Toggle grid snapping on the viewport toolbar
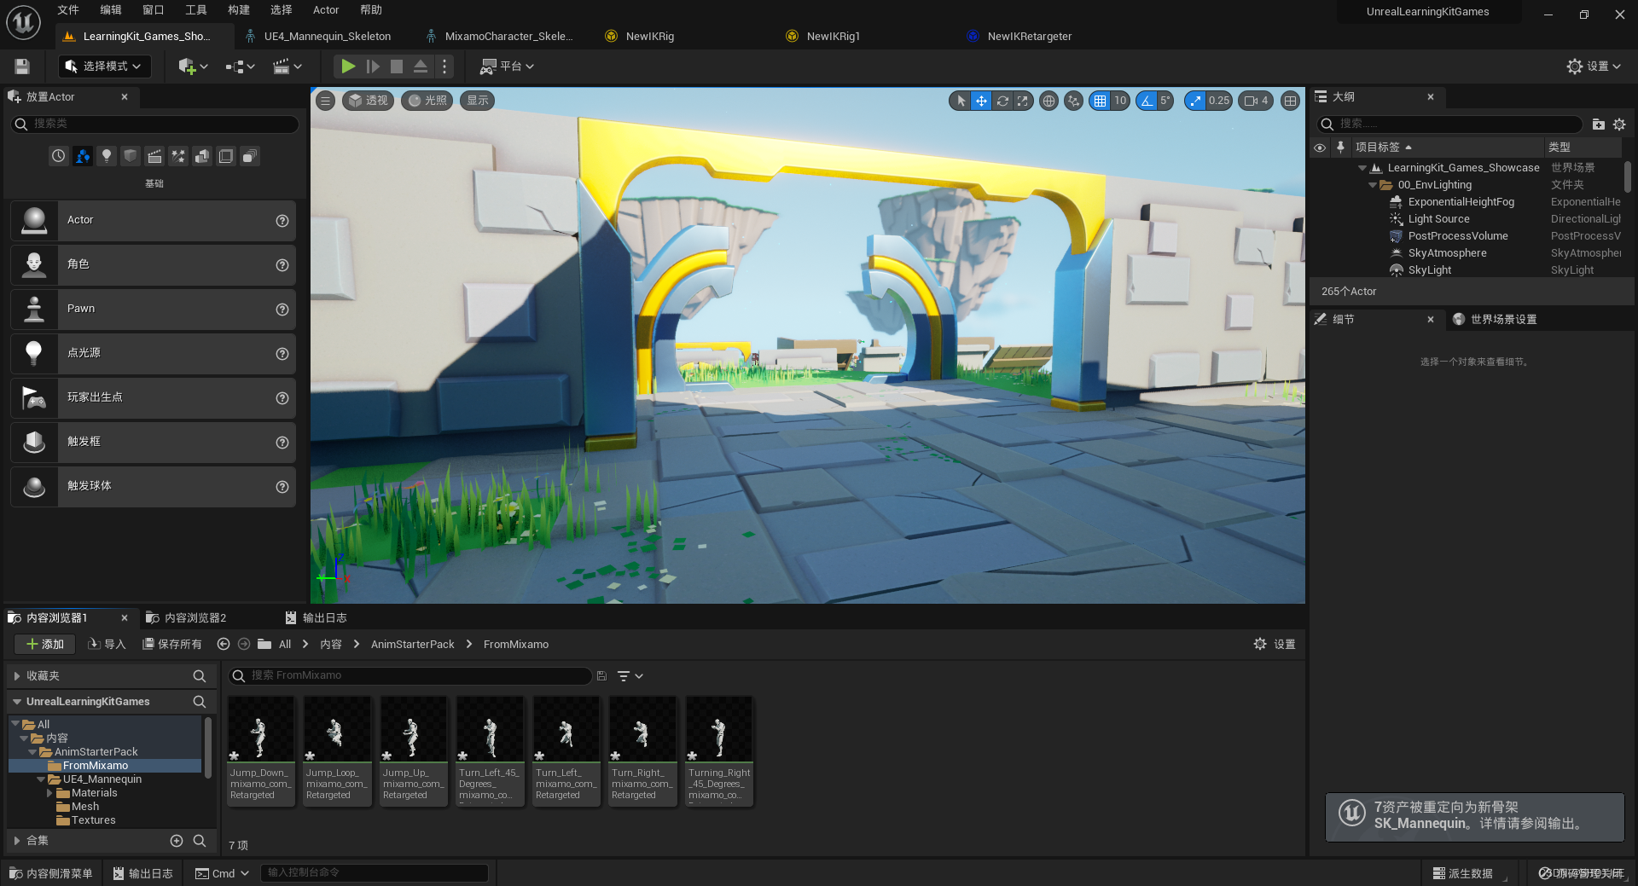 pos(1100,101)
